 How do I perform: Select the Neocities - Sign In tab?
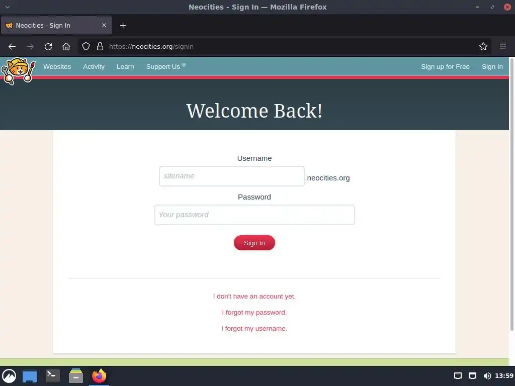56,25
